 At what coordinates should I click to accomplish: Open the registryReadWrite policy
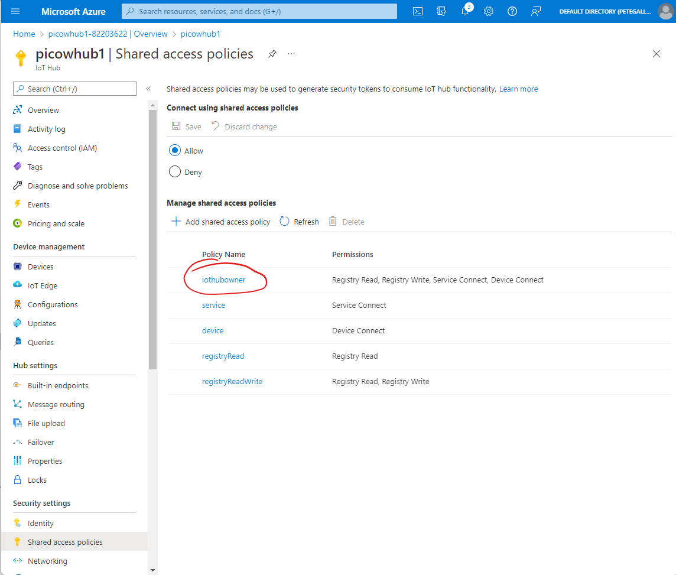coord(232,382)
